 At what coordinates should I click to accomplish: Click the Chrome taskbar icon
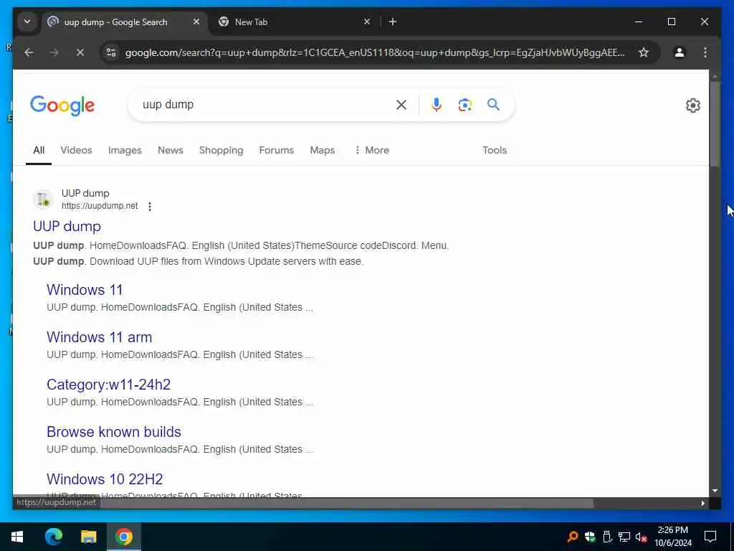123,537
